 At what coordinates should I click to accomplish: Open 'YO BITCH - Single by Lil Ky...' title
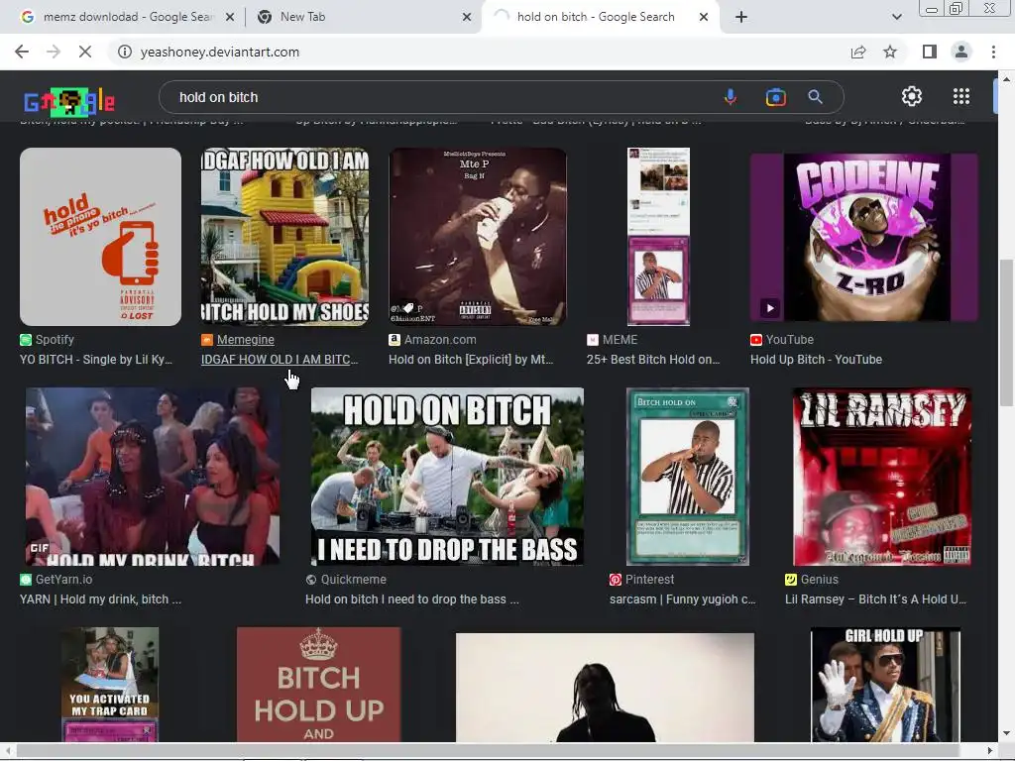tap(96, 360)
